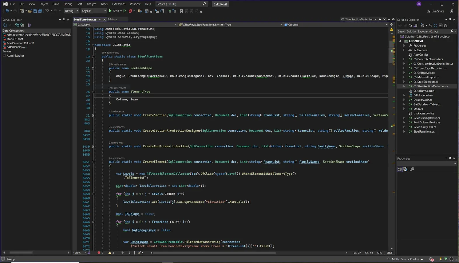Click Pending Changes Filter clock icon

coord(423,26)
